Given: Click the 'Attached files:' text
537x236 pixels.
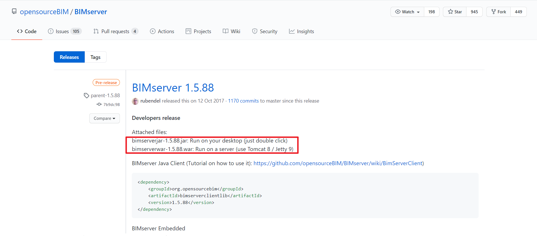Looking at the screenshot, I should [150, 132].
